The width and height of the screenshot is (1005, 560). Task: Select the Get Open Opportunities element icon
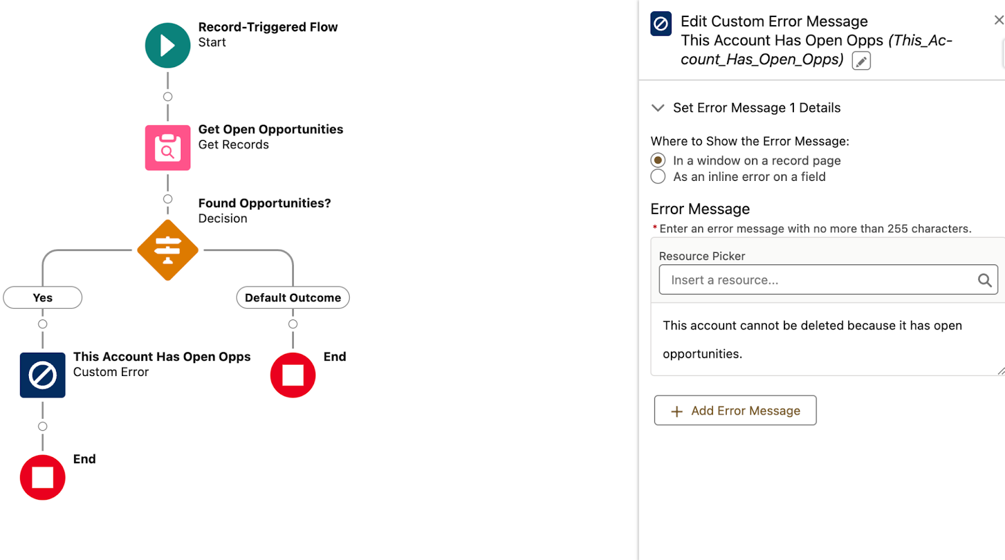pos(168,148)
